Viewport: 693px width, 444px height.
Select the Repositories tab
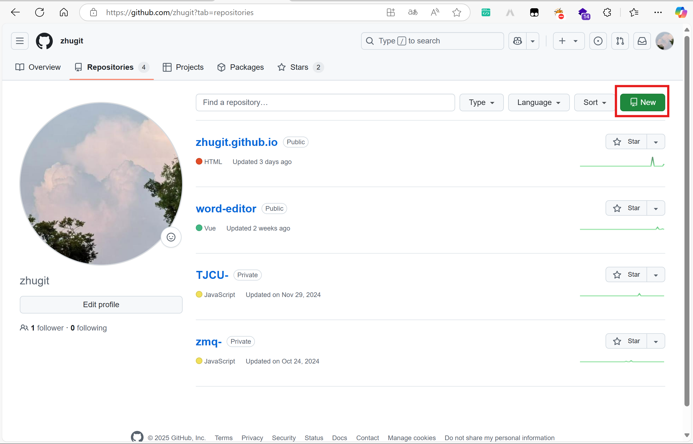point(112,67)
